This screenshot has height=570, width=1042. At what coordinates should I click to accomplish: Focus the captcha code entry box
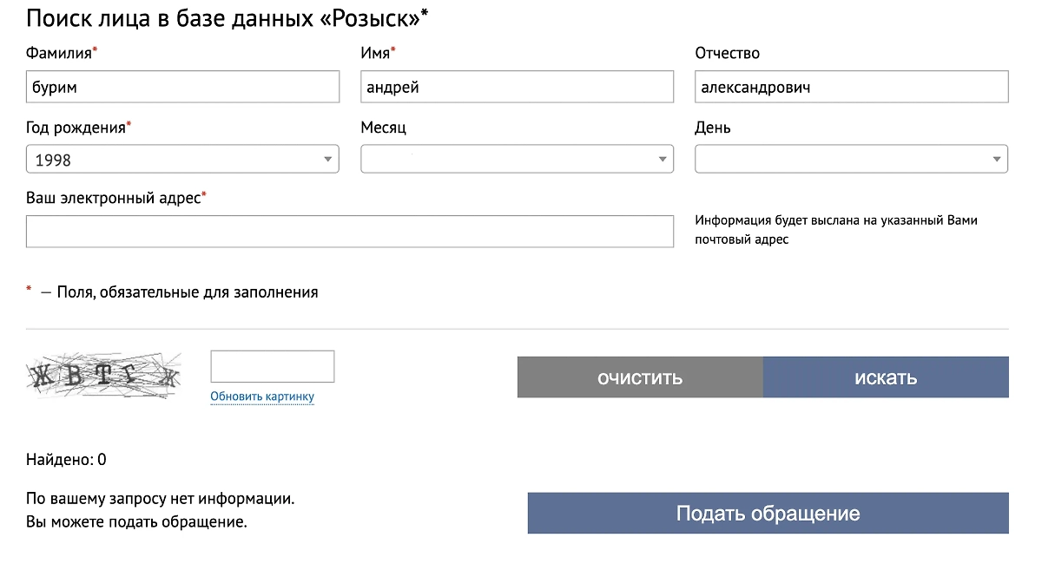click(272, 366)
